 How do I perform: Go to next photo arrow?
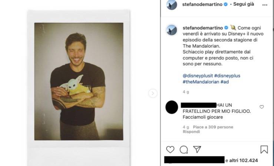tap(153, 93)
